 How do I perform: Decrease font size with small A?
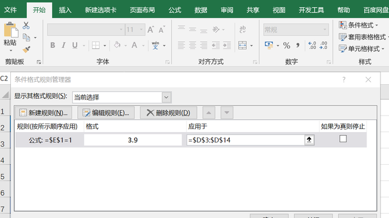[161, 30]
